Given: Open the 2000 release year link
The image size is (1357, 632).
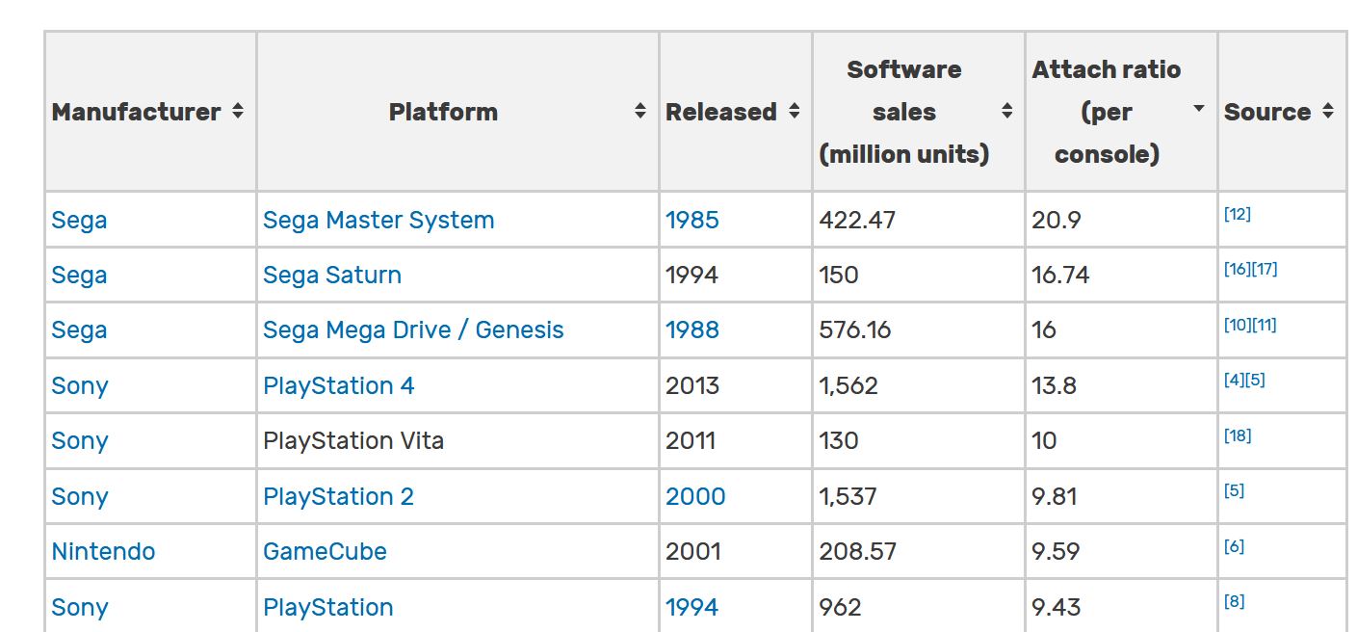Looking at the screenshot, I should [695, 496].
